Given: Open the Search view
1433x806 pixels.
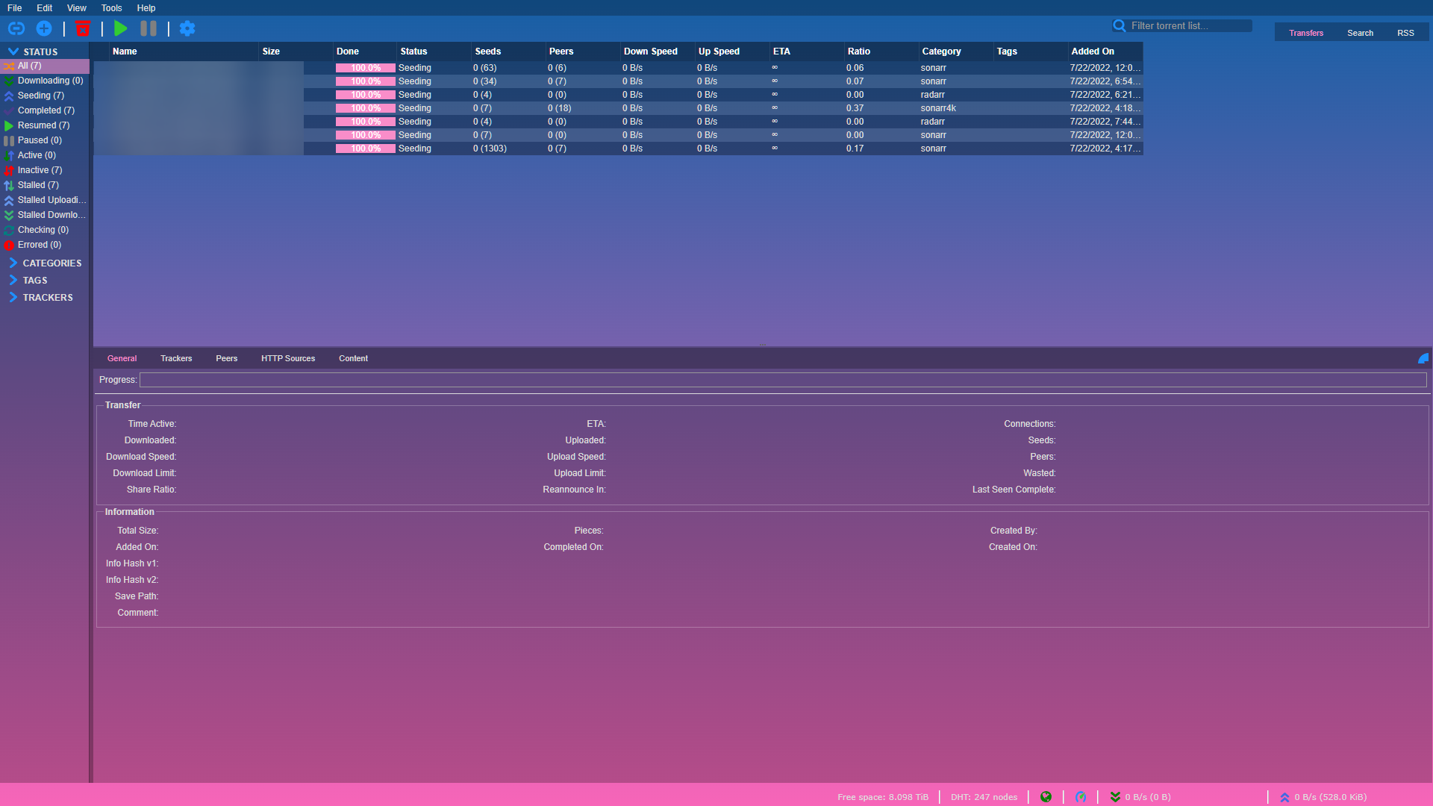Looking at the screenshot, I should click(1360, 33).
